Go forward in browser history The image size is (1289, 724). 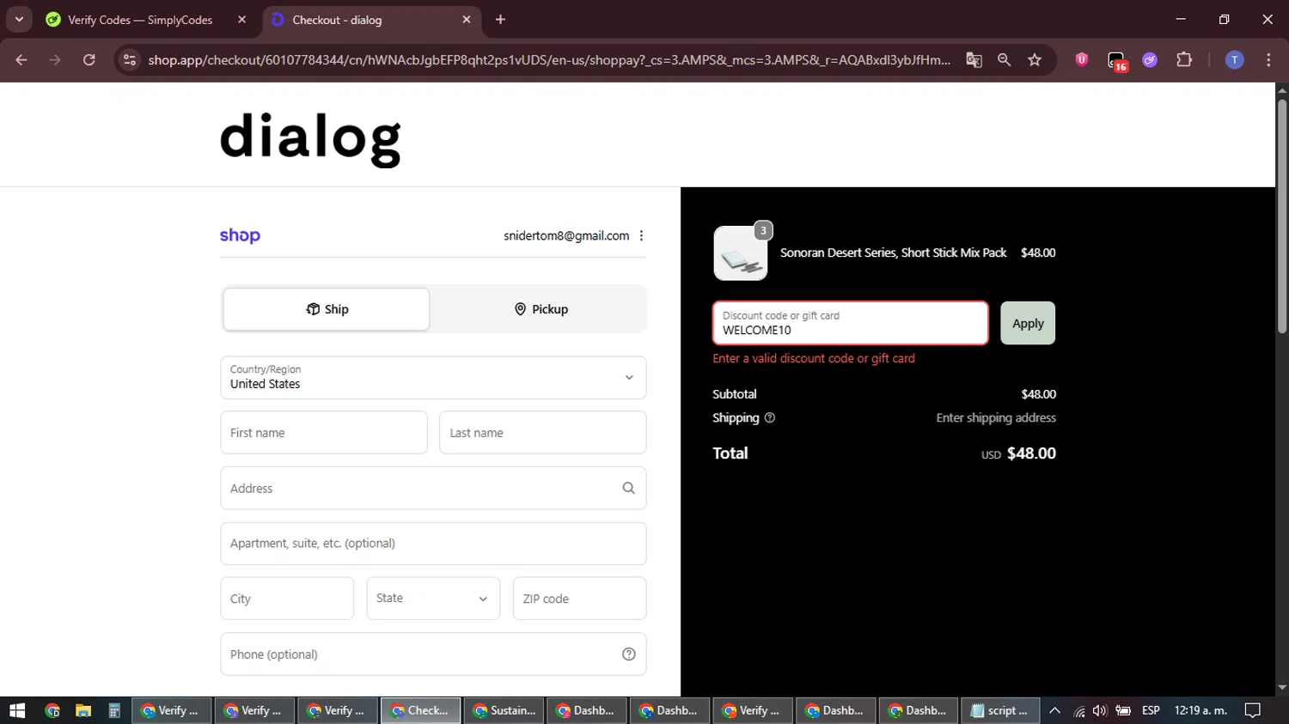click(x=55, y=60)
